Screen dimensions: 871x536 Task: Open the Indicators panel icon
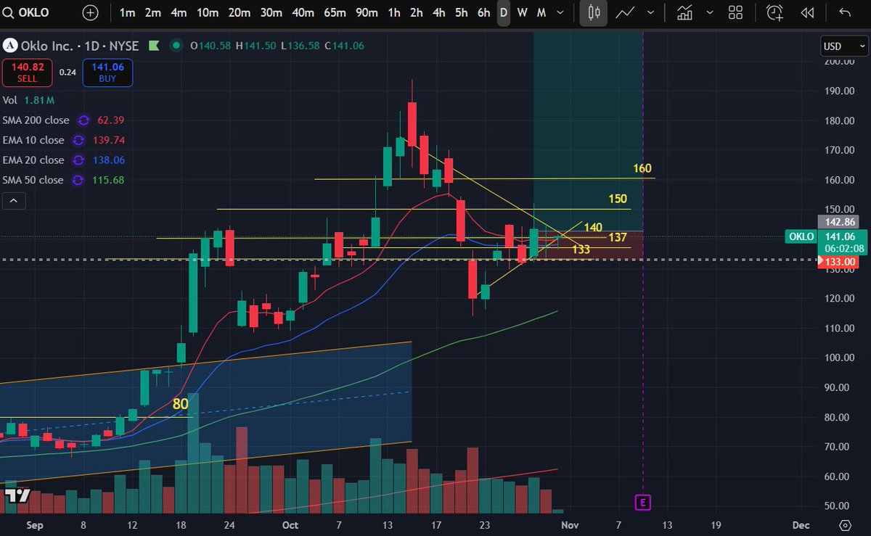point(684,12)
